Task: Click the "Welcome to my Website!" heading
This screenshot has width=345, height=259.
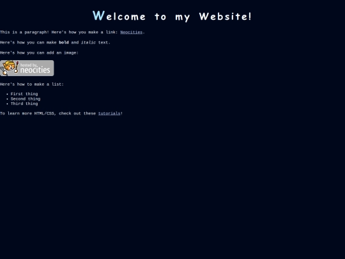Action: [172, 16]
